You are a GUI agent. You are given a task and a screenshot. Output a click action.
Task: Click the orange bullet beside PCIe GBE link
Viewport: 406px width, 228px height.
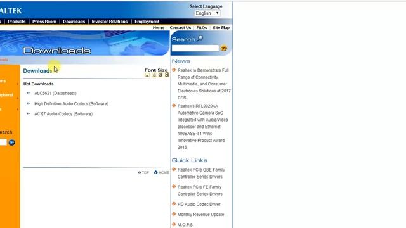[174, 169]
